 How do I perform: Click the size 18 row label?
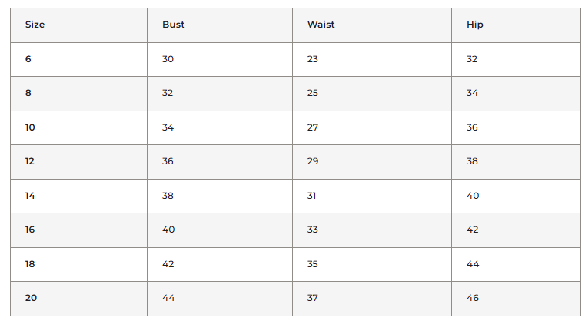[30, 264]
